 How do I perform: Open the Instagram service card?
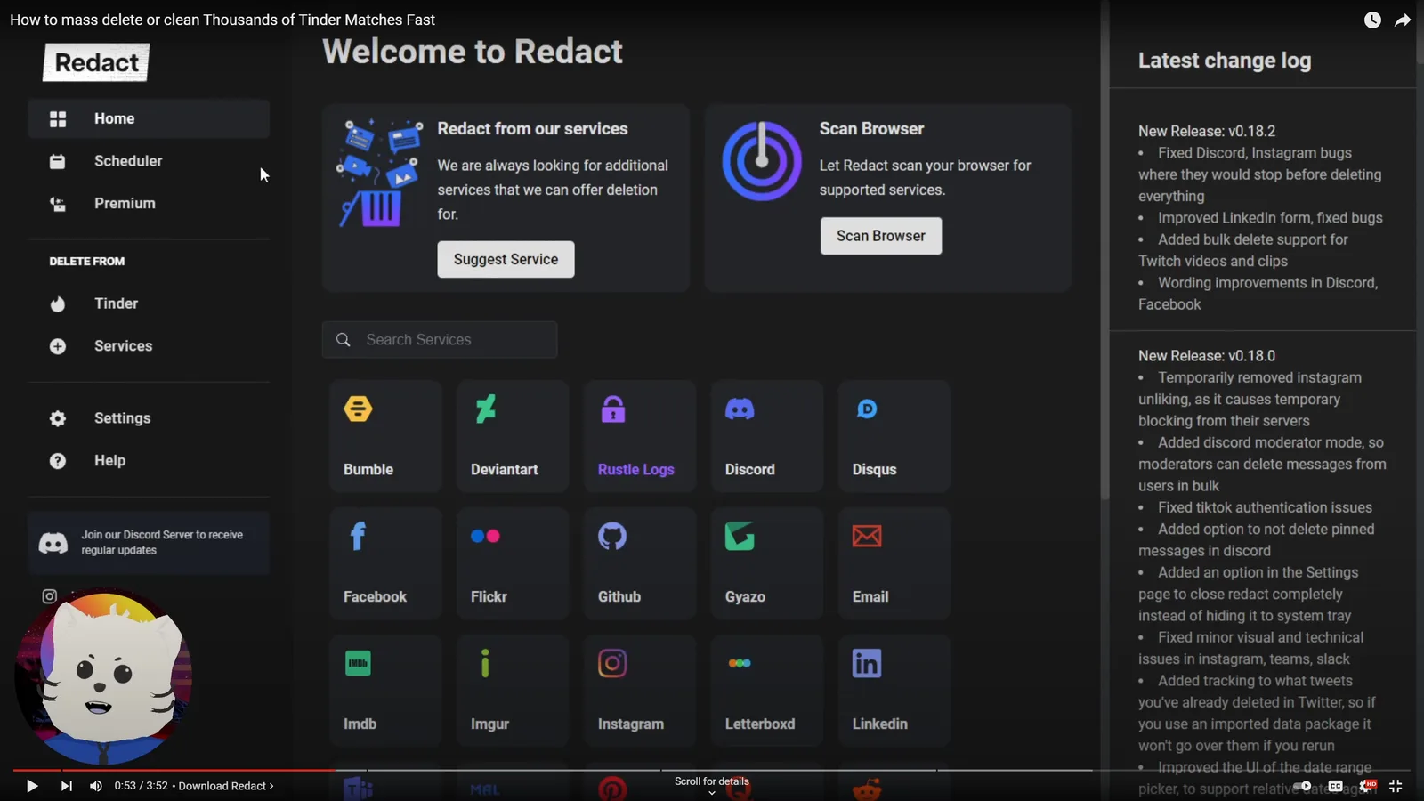point(640,691)
